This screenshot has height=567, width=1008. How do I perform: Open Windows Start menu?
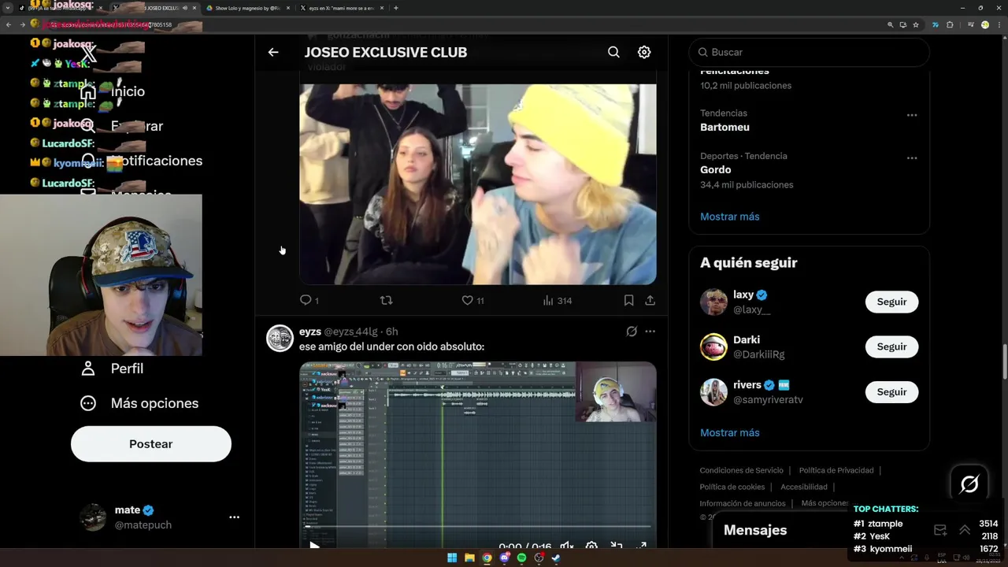coord(452,558)
